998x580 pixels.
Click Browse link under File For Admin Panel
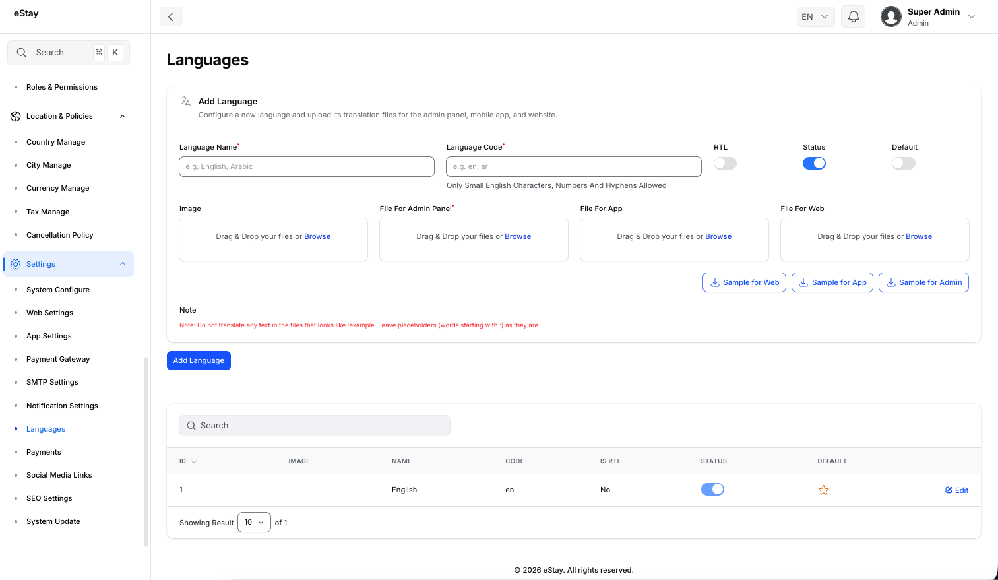coord(518,236)
